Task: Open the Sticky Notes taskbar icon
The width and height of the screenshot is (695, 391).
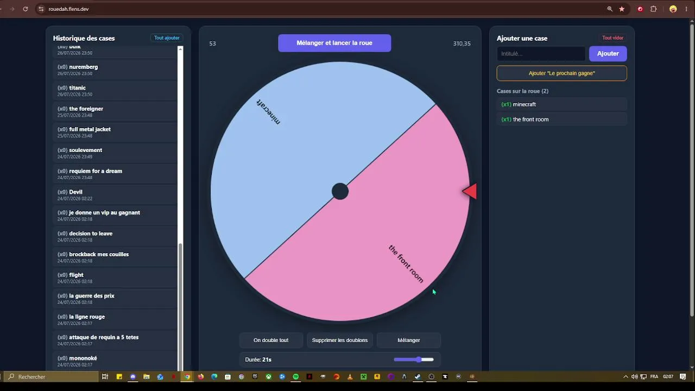Action: click(x=119, y=376)
